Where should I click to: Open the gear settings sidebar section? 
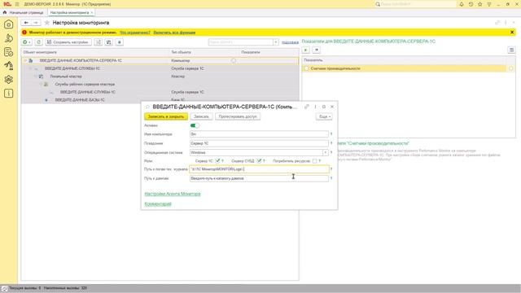pyautogui.click(x=9, y=80)
